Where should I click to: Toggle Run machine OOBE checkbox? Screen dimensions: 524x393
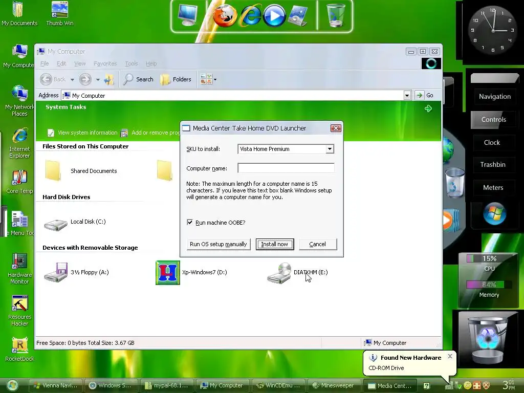click(x=190, y=222)
